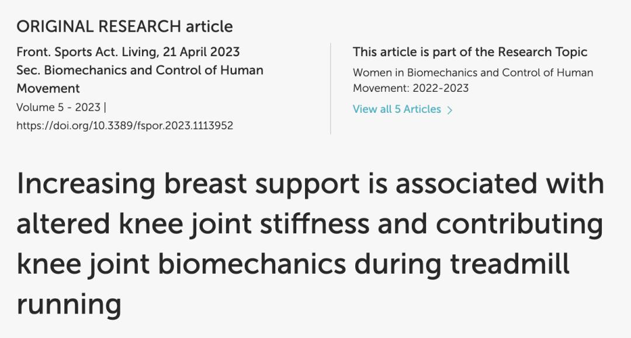631x338 pixels.
Task: Open the View all 5 Articles link
Action: tap(397, 109)
